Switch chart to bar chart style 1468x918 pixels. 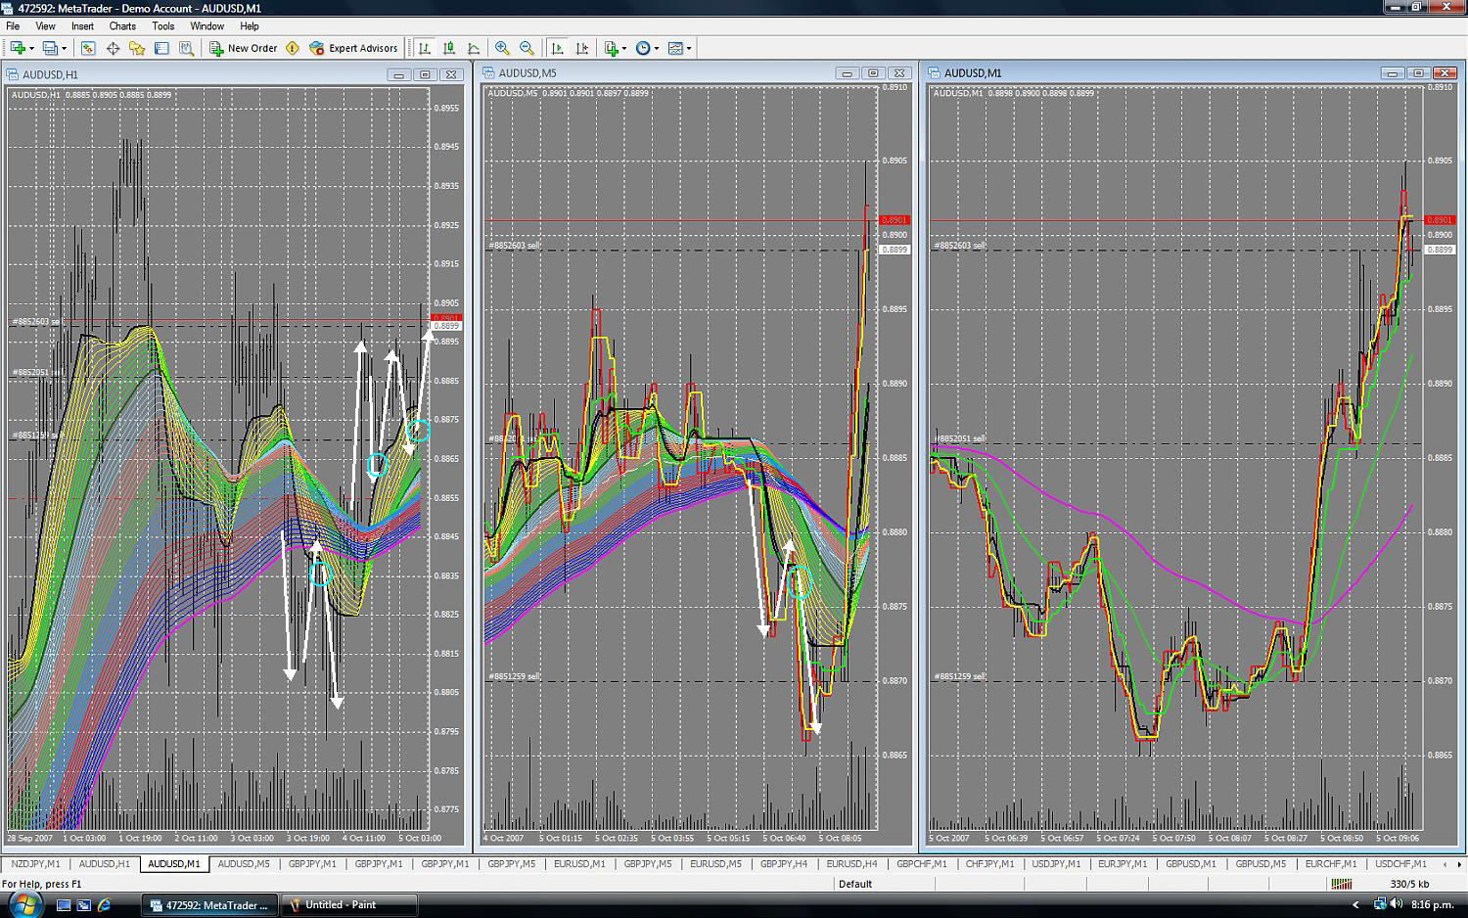coord(425,48)
